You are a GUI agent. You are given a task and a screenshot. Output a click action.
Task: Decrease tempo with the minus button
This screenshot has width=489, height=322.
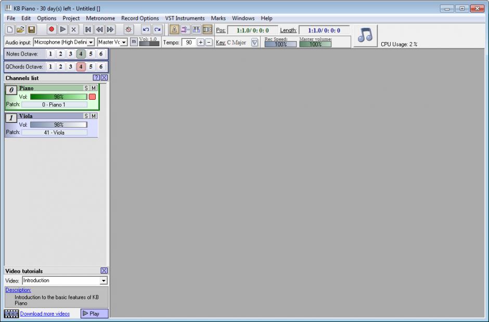(x=209, y=43)
